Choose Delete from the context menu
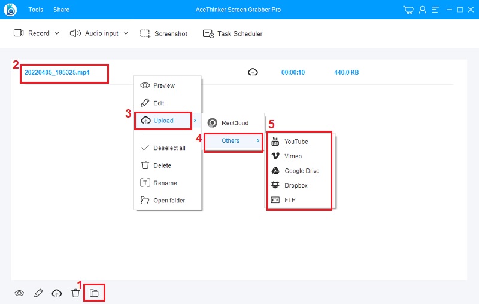This screenshot has width=479, height=304. [168, 165]
